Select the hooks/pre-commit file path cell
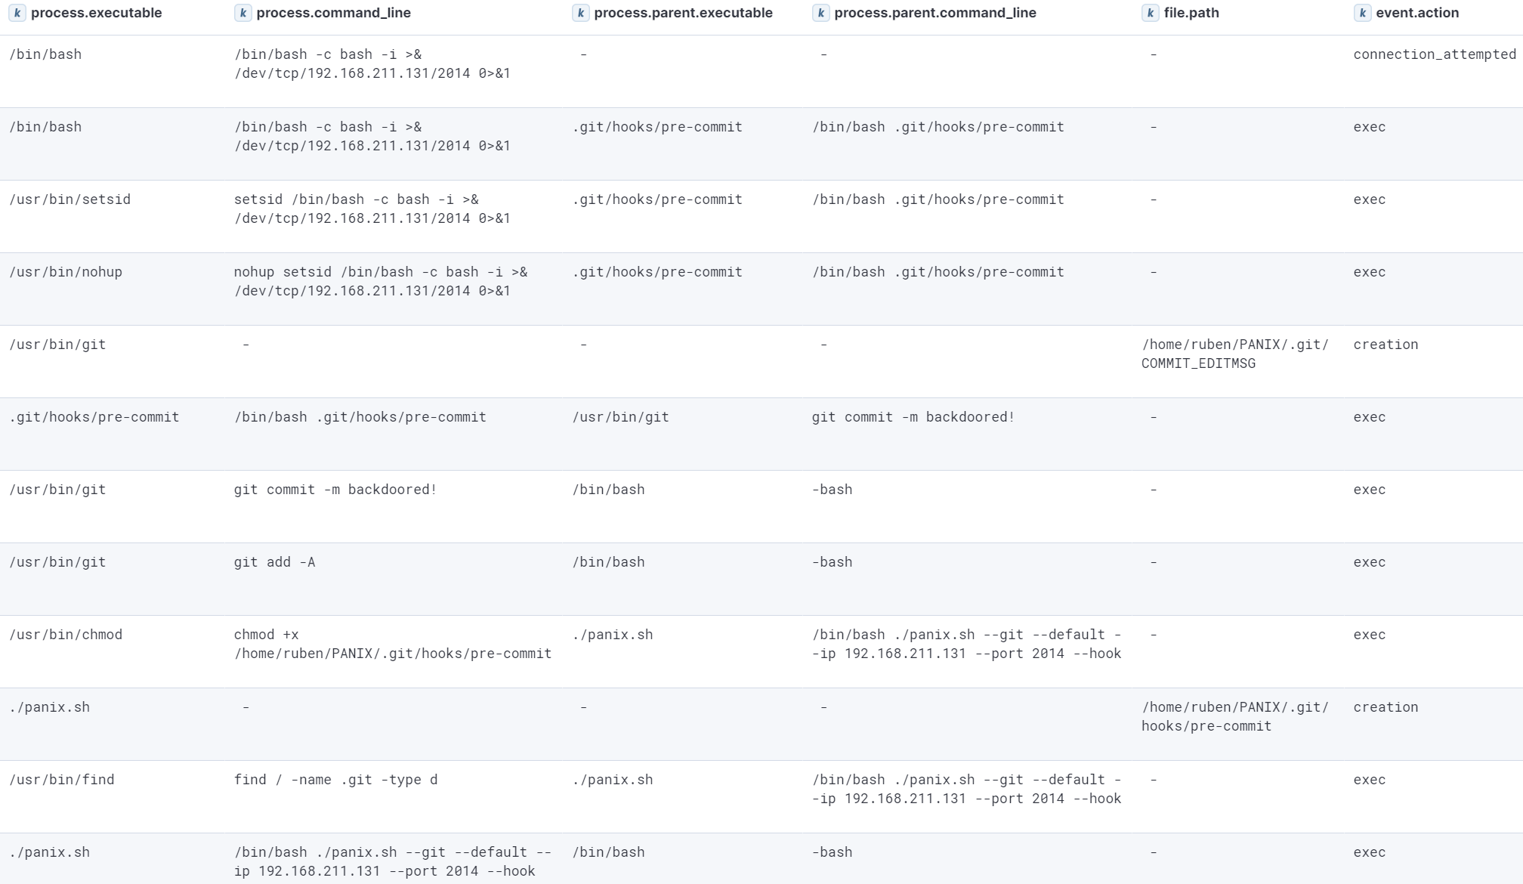Screen dimensions: 1523x884 click(1234, 716)
